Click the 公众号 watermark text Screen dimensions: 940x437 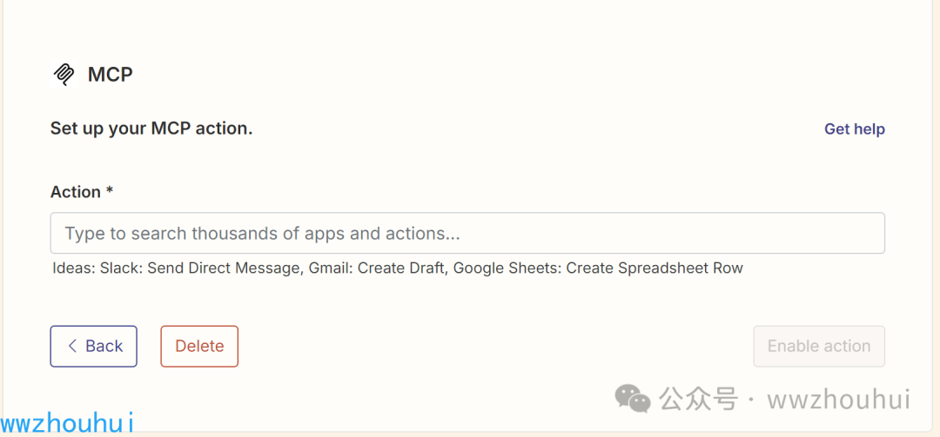(698, 399)
